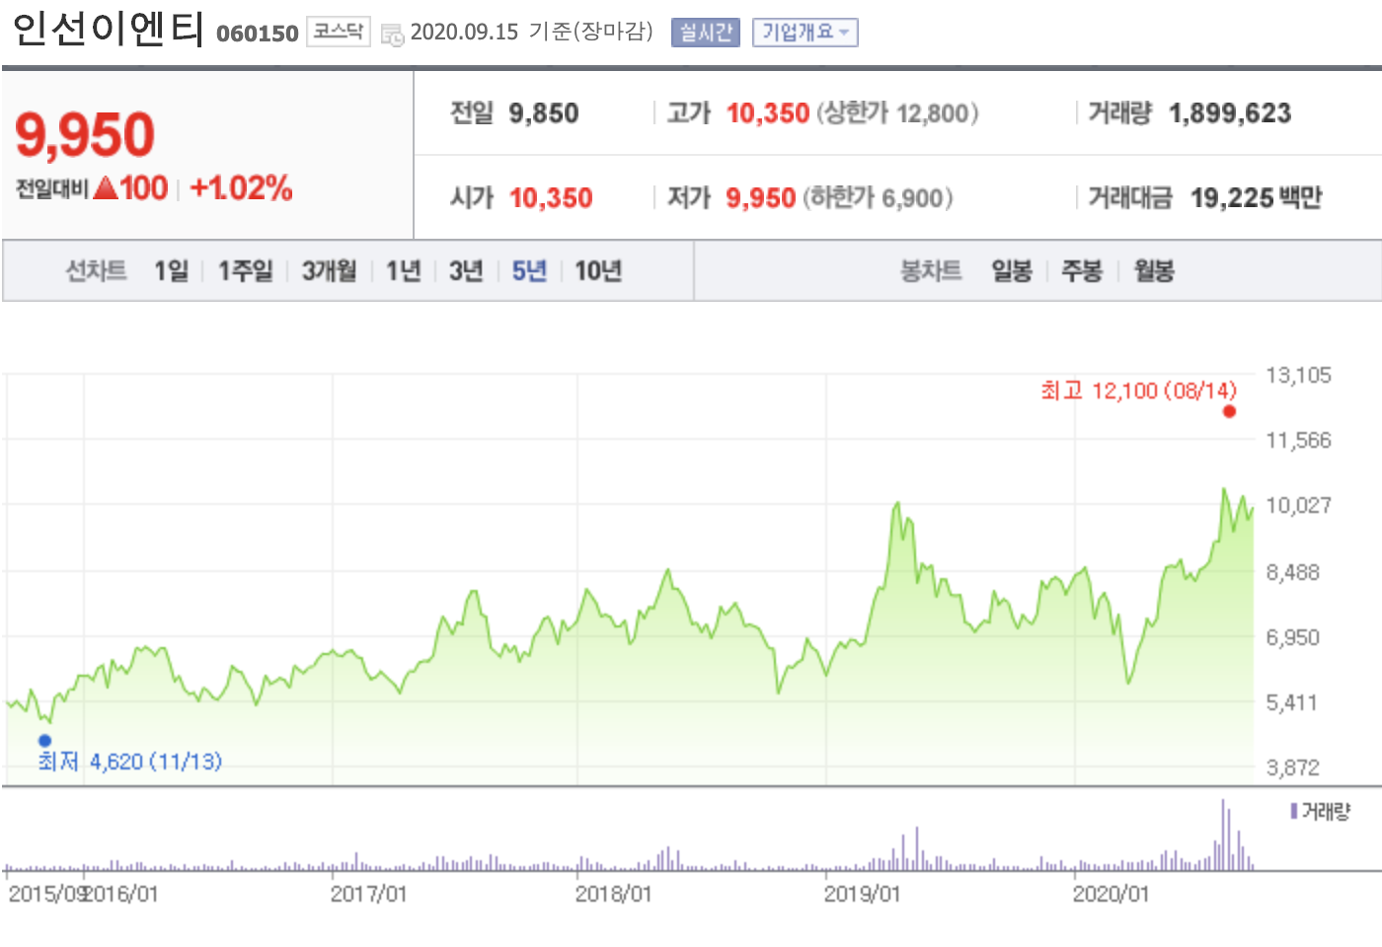Click the 코스닥 market badge
The height and width of the screenshot is (947, 1382).
338,32
